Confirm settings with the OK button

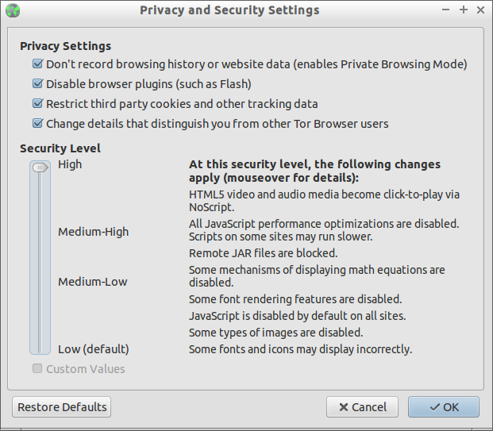444,407
